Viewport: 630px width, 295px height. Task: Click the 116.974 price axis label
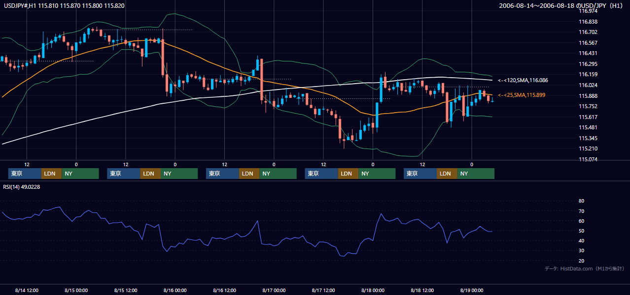pyautogui.click(x=588, y=11)
